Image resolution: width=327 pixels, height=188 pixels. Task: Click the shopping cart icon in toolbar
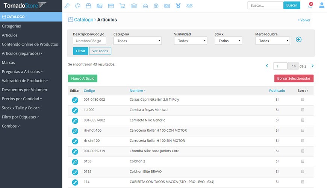(x=122, y=6)
